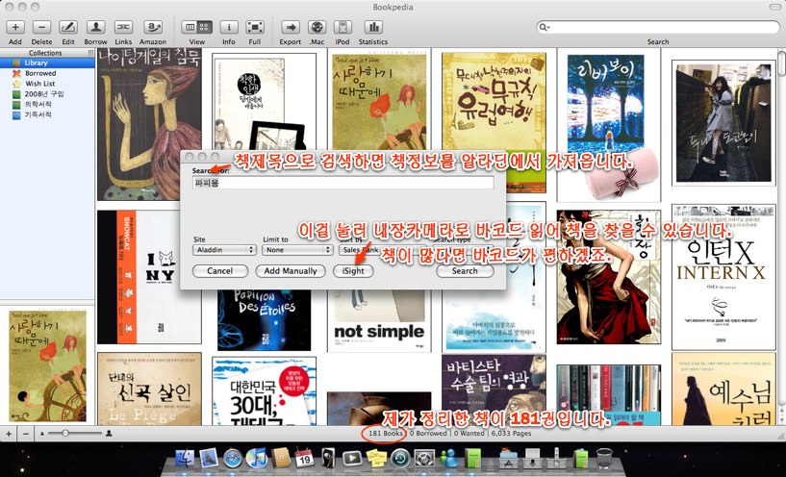Open Time Machine in the Dock
This screenshot has height=477, width=786.
(400, 458)
